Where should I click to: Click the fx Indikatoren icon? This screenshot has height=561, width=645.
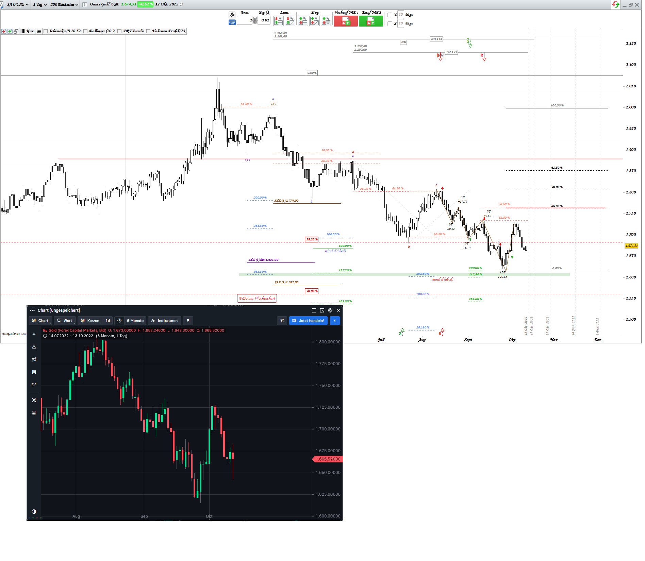[165, 320]
